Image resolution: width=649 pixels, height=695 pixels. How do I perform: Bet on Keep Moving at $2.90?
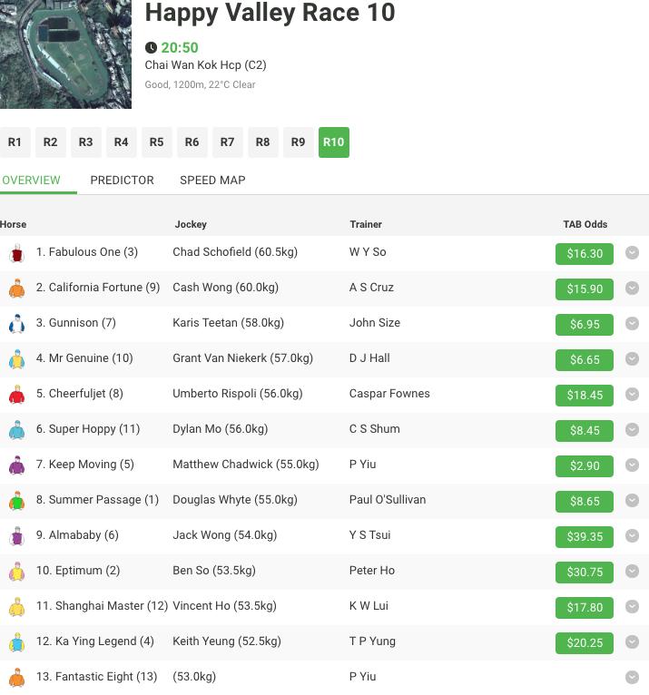point(585,465)
